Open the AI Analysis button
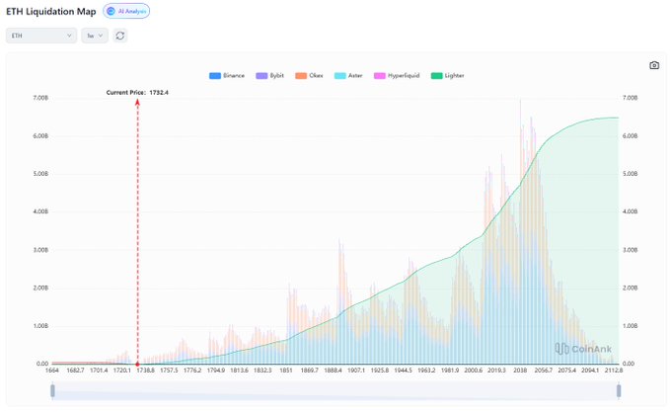The height and width of the screenshot is (414, 670). (126, 11)
